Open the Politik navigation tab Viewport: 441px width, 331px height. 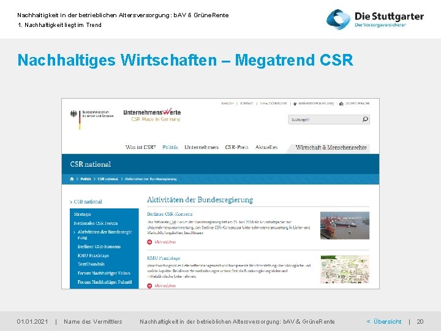coord(170,147)
